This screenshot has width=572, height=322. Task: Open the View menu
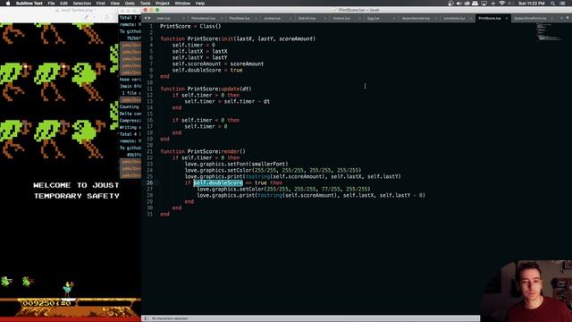pyautogui.click(x=115, y=4)
